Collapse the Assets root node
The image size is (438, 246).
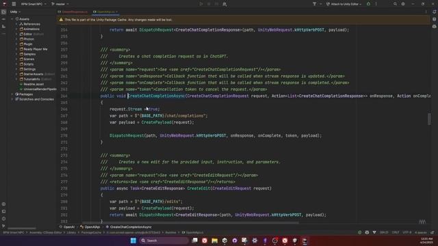(12, 19)
